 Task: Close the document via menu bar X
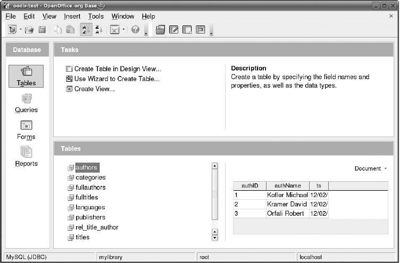coord(391,16)
